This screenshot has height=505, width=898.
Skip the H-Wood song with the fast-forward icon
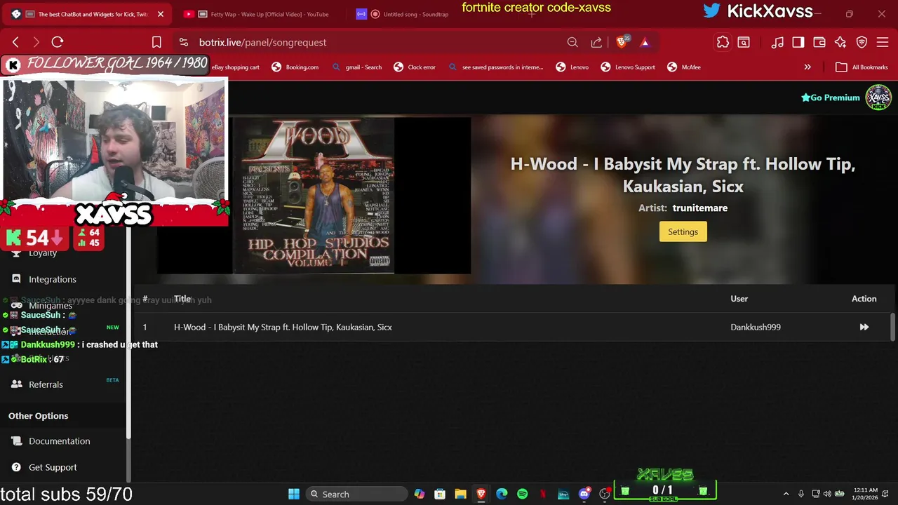[x=864, y=327]
